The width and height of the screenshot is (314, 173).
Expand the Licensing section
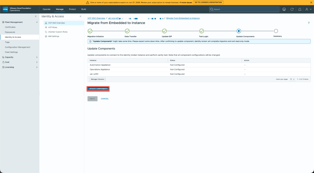[37, 67]
